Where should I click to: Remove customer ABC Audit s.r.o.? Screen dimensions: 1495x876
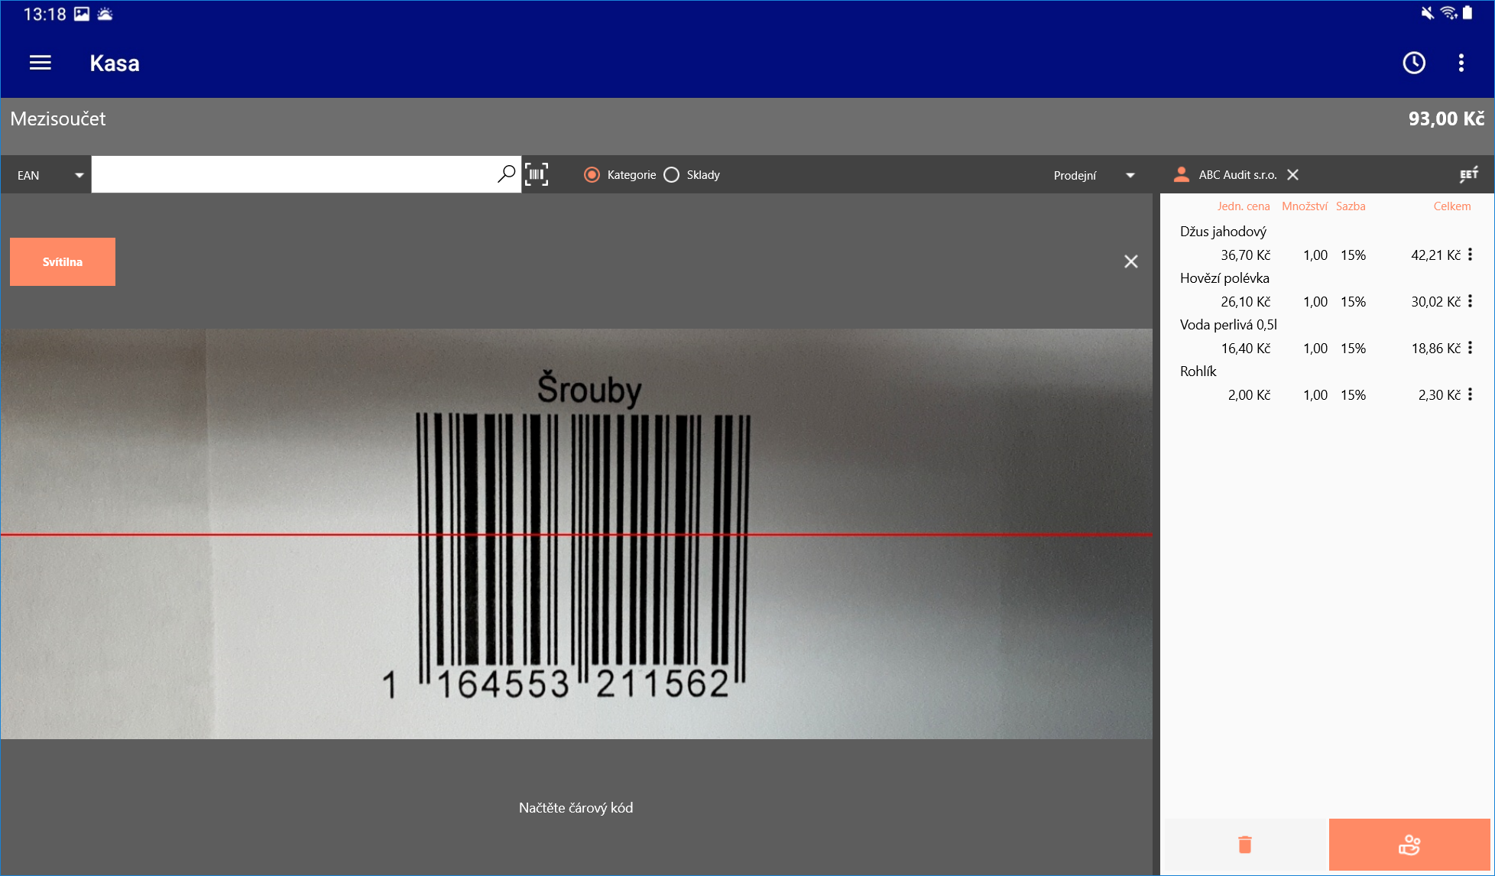pyautogui.click(x=1292, y=174)
